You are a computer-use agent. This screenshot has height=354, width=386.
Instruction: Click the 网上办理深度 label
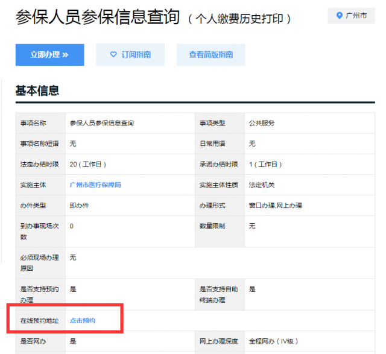(x=218, y=341)
